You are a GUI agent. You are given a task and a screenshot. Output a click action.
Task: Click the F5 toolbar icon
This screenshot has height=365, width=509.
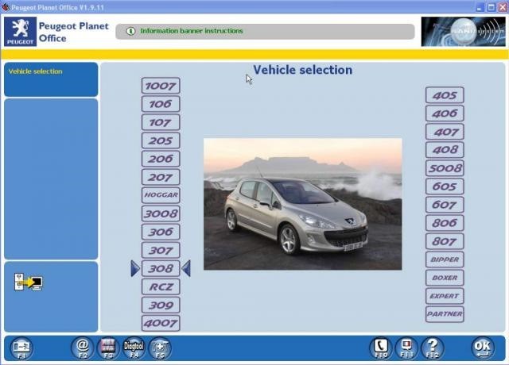coord(160,348)
